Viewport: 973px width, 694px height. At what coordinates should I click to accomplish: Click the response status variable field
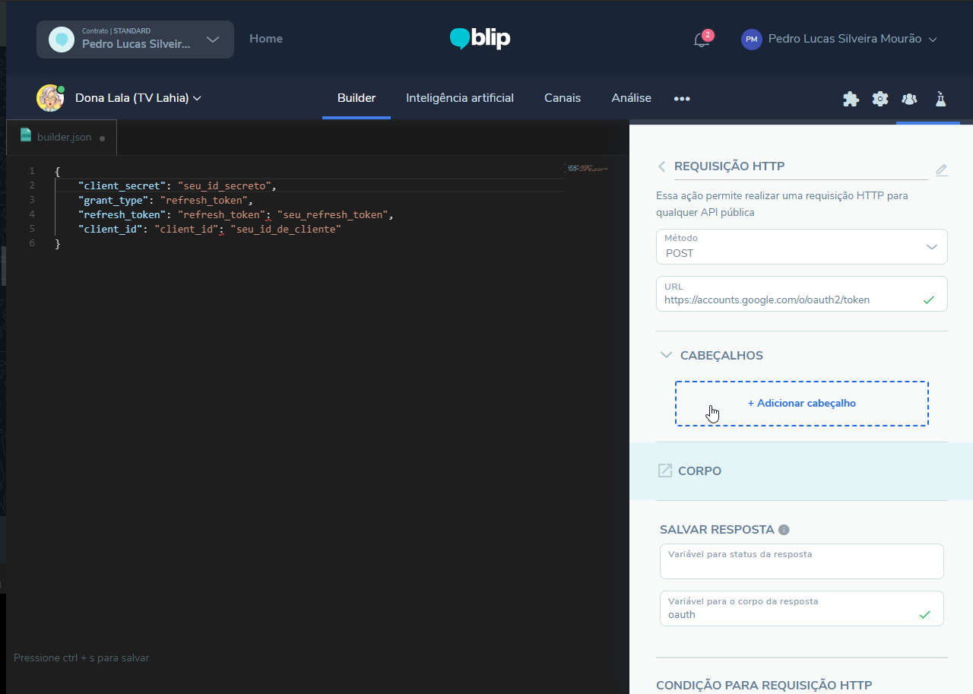coord(802,561)
